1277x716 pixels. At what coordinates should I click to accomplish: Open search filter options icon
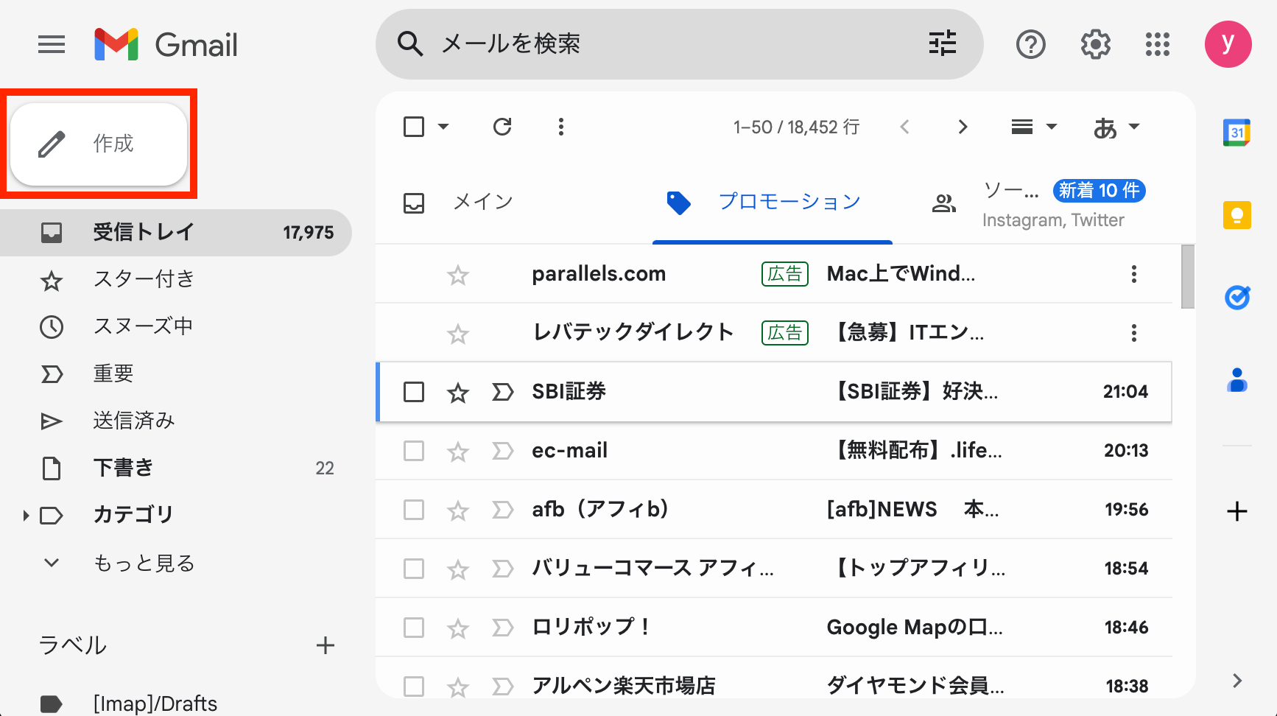(942, 43)
